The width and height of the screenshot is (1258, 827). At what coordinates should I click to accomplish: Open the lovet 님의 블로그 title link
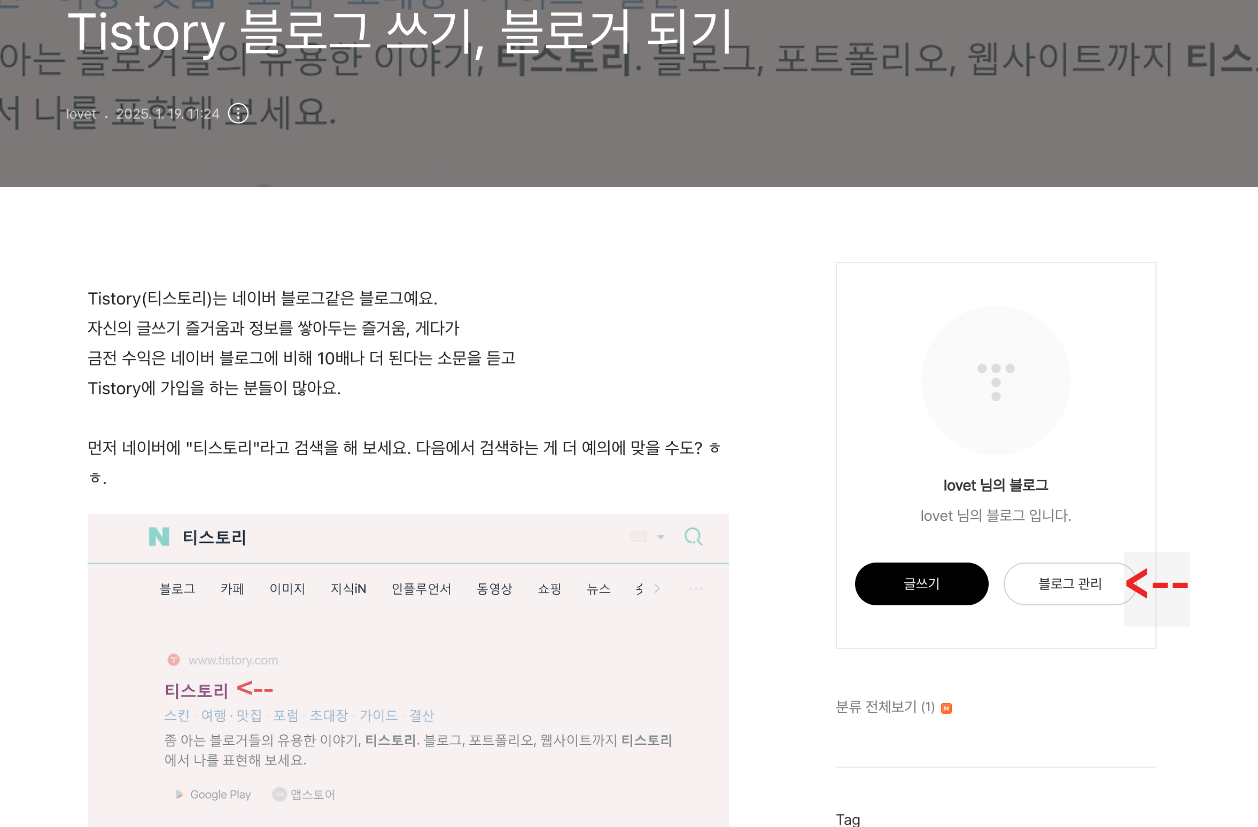[x=996, y=485]
